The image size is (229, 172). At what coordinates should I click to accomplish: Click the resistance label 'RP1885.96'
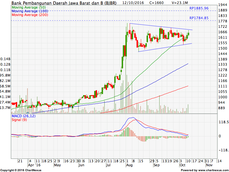pos(199,8)
